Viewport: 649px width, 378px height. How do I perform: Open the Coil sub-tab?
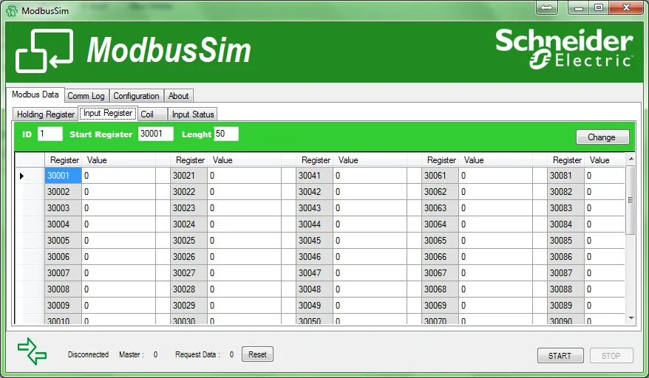pos(152,114)
